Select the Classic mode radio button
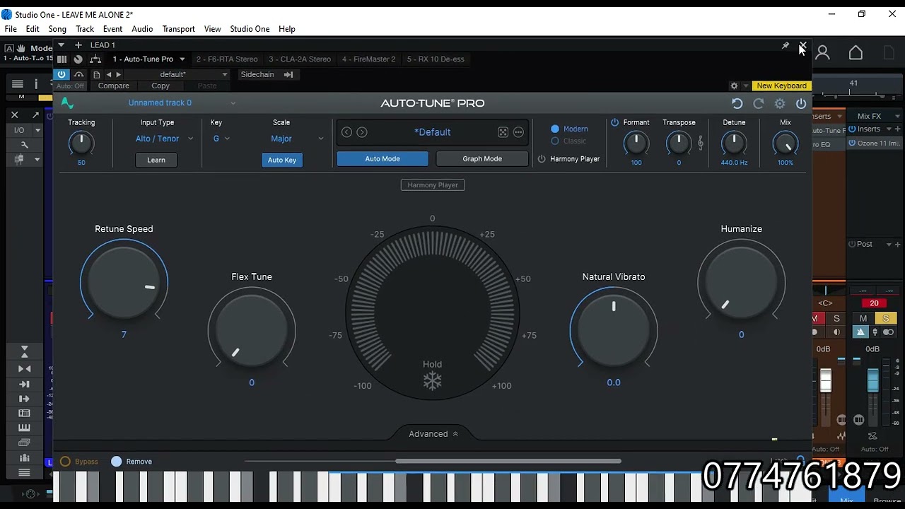This screenshot has width=905, height=509. point(555,141)
